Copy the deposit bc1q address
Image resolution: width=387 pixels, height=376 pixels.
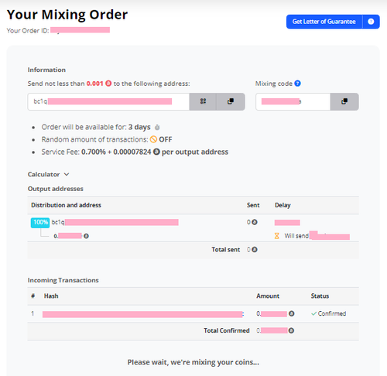[x=231, y=101]
